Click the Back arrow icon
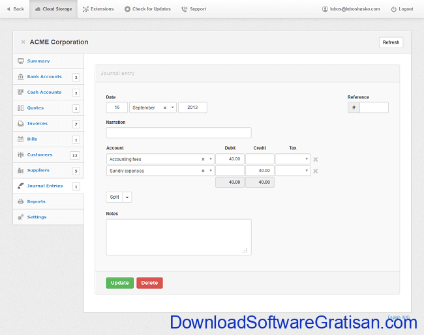Viewport: 424px width, 335px height. pyautogui.click(x=8, y=9)
